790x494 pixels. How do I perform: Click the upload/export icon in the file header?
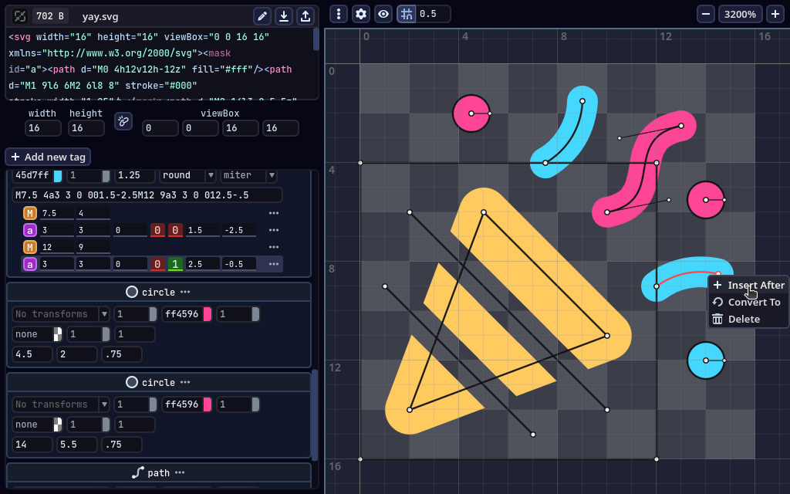pos(306,16)
